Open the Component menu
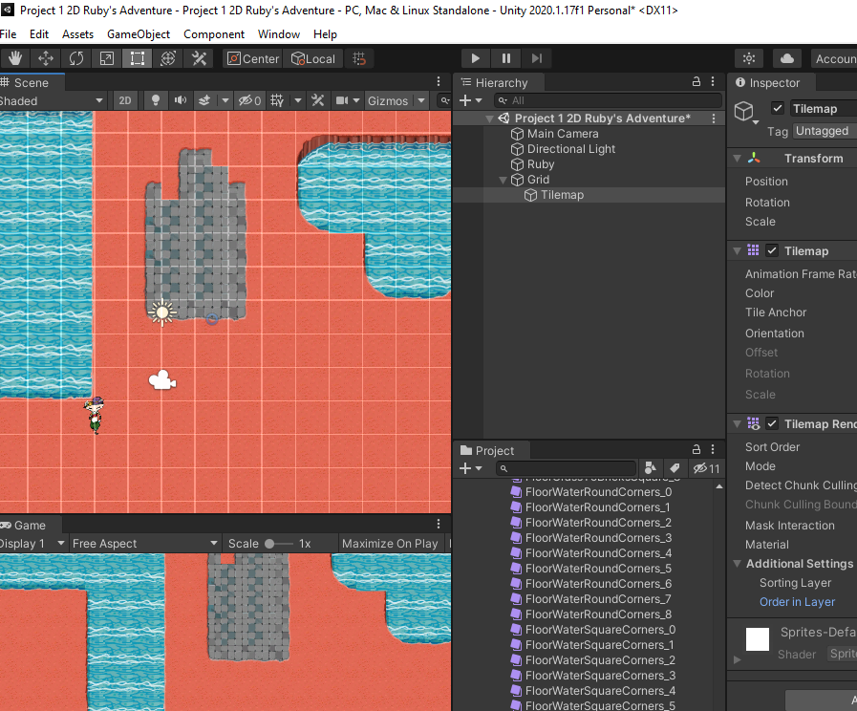This screenshot has width=857, height=711. coord(214,33)
